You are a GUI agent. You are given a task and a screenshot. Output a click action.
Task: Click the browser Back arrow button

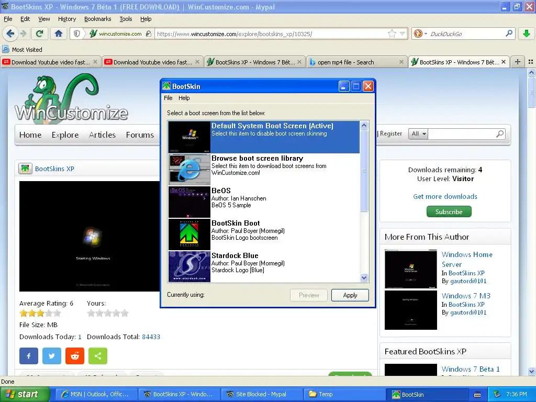[10, 33]
